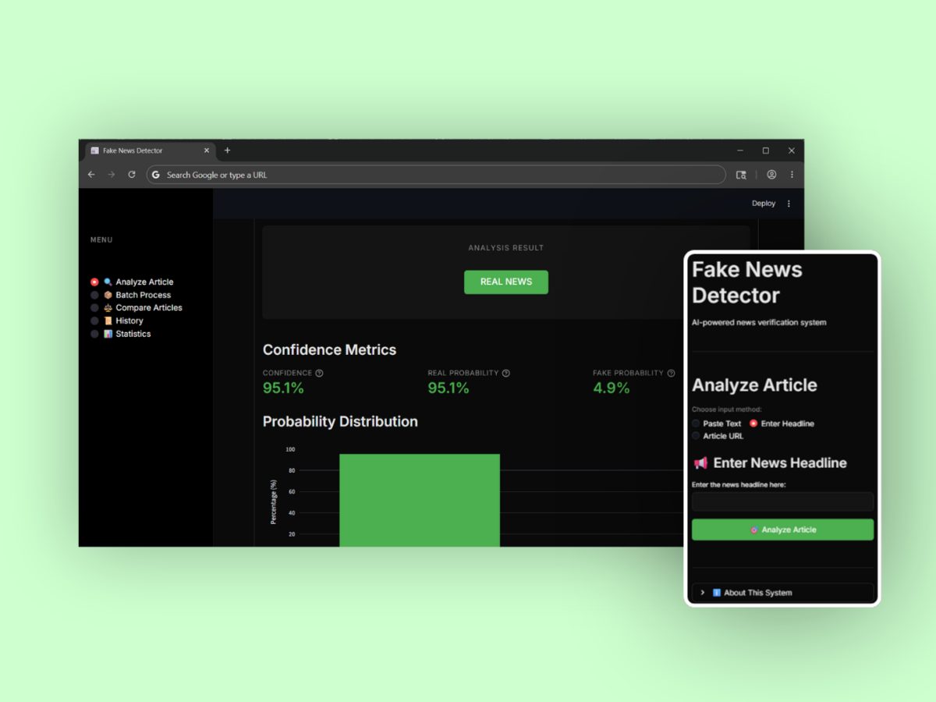Open a new tab with the plus icon
The image size is (936, 702).
pyautogui.click(x=228, y=151)
